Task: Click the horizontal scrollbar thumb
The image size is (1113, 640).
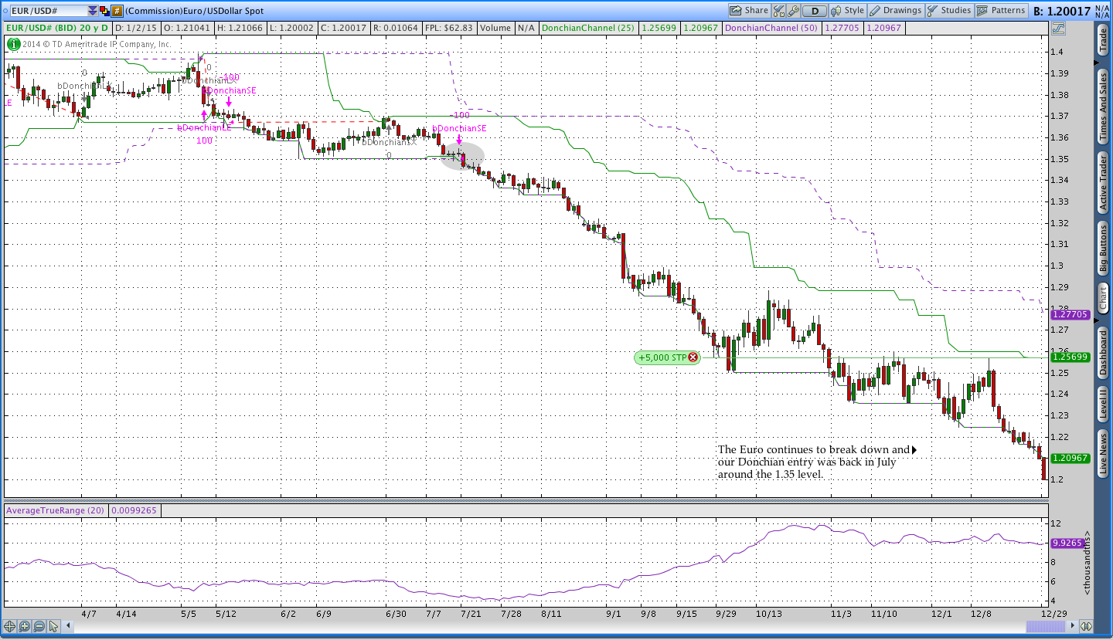Action: (1046, 626)
